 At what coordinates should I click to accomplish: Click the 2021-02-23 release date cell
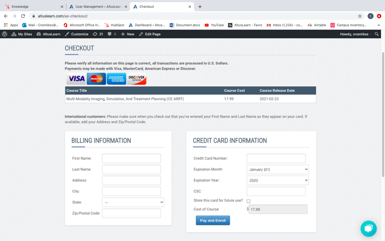pyautogui.click(x=269, y=99)
